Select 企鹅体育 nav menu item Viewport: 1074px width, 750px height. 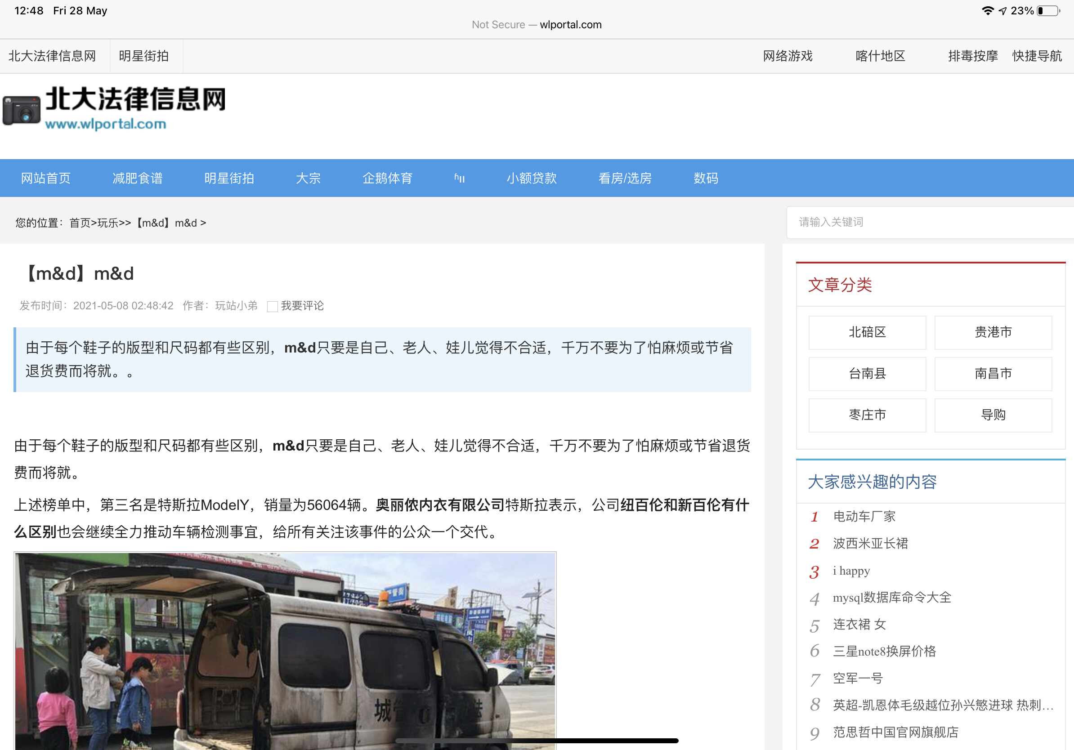point(387,178)
